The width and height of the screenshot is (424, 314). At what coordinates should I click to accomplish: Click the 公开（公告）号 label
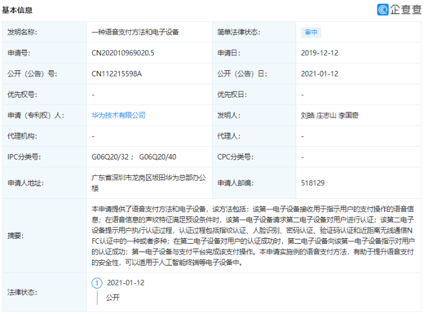pyautogui.click(x=32, y=74)
